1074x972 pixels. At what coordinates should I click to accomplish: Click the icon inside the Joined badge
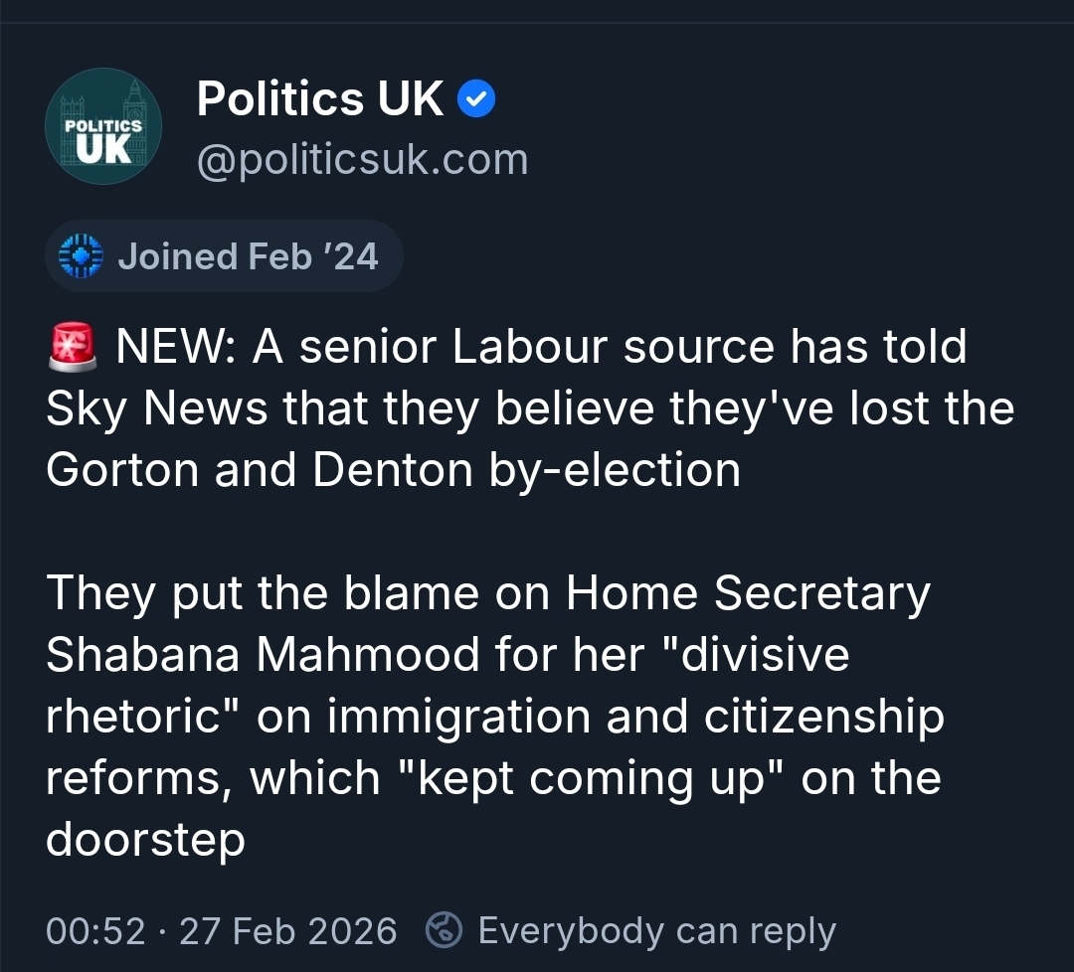click(81, 256)
